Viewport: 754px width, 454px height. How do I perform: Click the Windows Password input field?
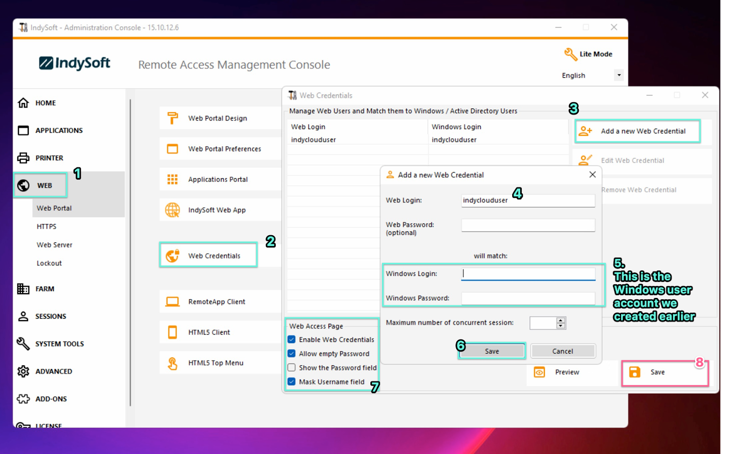[x=528, y=298]
